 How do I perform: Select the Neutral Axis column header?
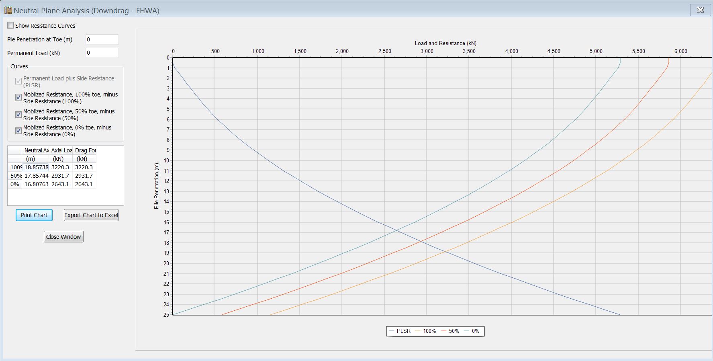coord(36,150)
